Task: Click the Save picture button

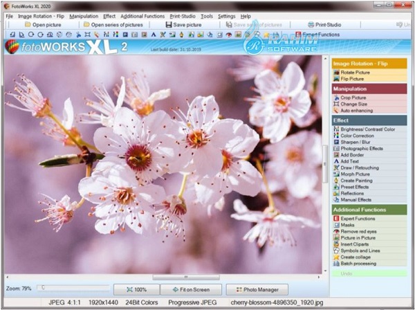Action: [184, 25]
